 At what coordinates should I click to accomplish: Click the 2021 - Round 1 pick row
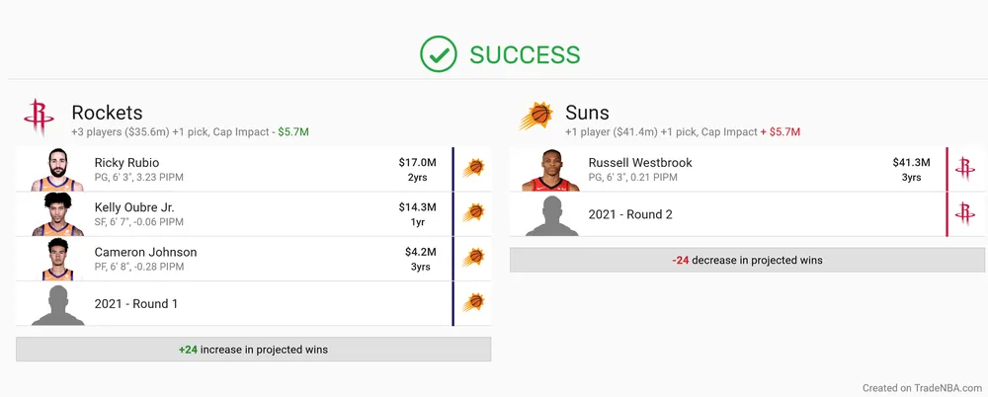(136, 303)
